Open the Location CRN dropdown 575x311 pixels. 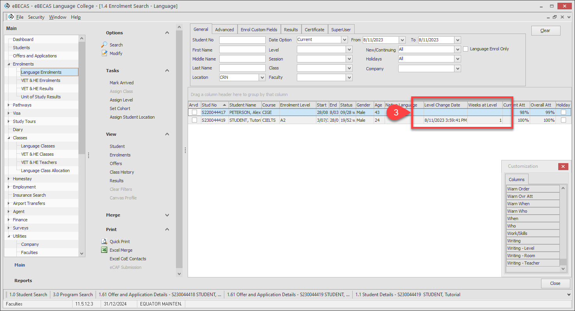click(x=262, y=78)
